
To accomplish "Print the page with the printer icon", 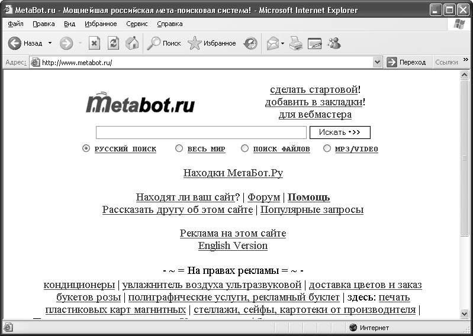I will click(x=295, y=43).
